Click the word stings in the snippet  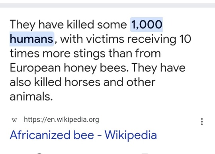click(x=90, y=54)
